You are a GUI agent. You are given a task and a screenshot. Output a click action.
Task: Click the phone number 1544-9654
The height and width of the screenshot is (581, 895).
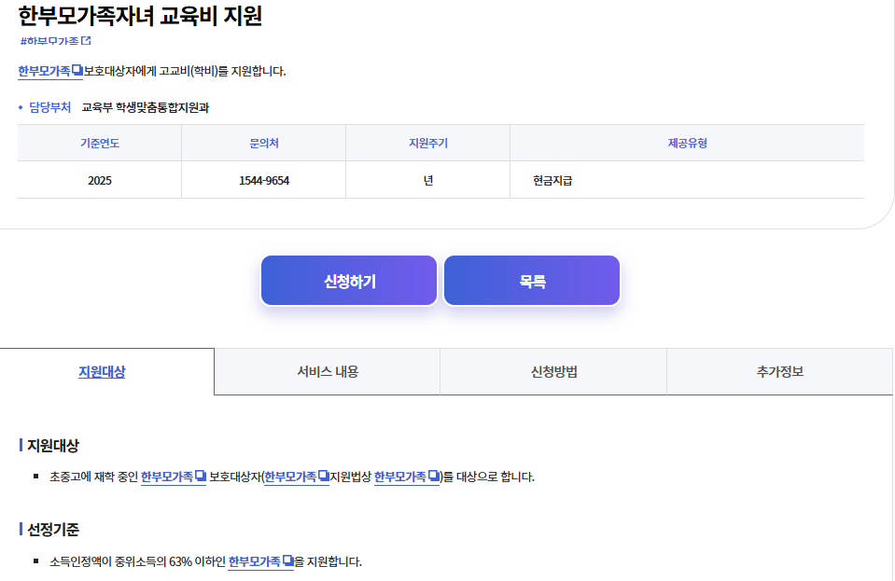tap(264, 180)
